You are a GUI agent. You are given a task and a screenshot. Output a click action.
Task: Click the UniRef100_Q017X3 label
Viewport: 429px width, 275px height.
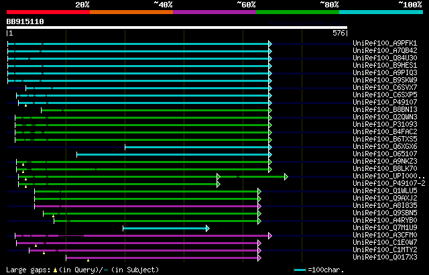click(385, 258)
